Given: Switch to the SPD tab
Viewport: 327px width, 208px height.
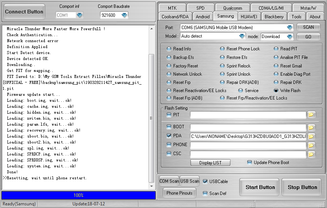Looking at the screenshot, I should click(x=200, y=8).
